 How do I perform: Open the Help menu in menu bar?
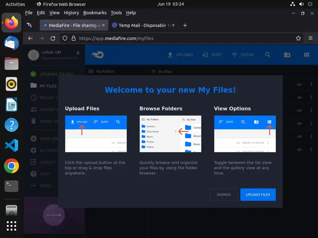(131, 13)
